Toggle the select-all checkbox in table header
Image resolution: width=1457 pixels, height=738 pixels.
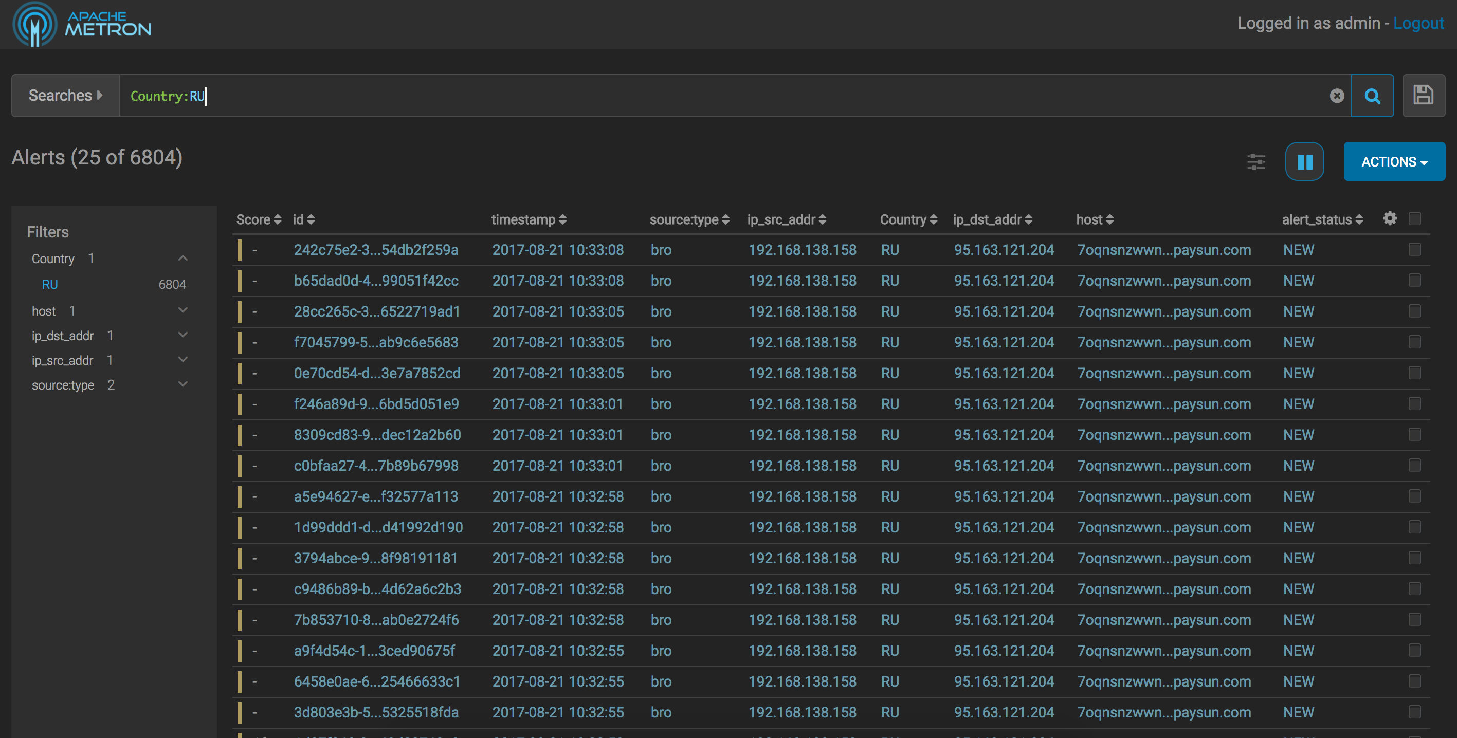(x=1414, y=218)
